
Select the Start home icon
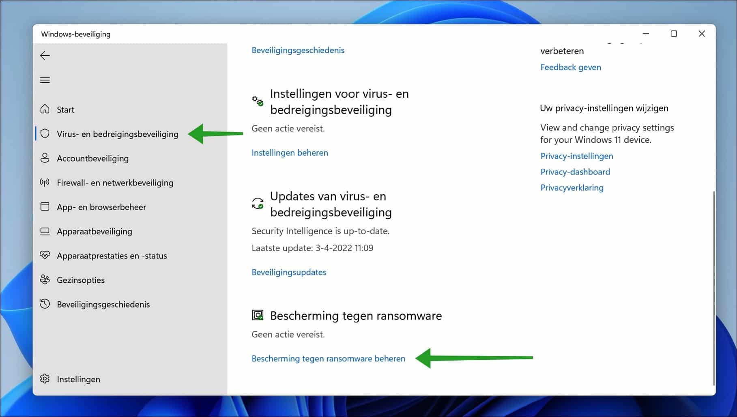(x=45, y=109)
